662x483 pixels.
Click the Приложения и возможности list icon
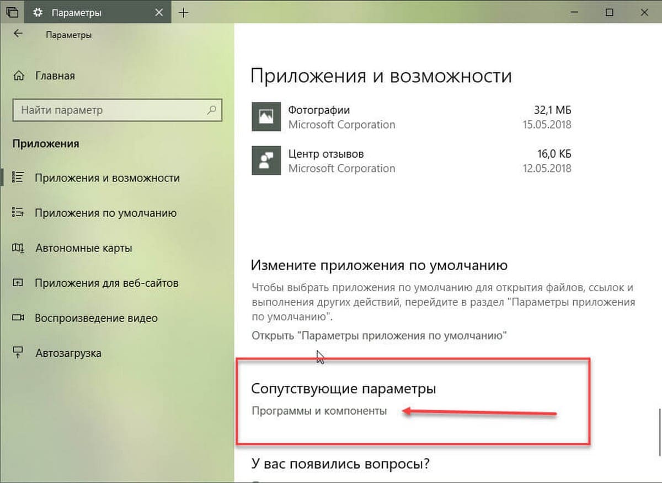pos(18,178)
